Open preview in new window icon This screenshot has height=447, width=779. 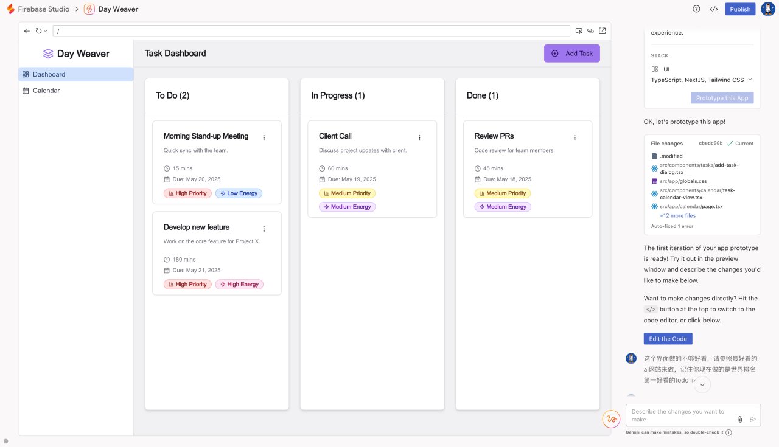click(603, 30)
